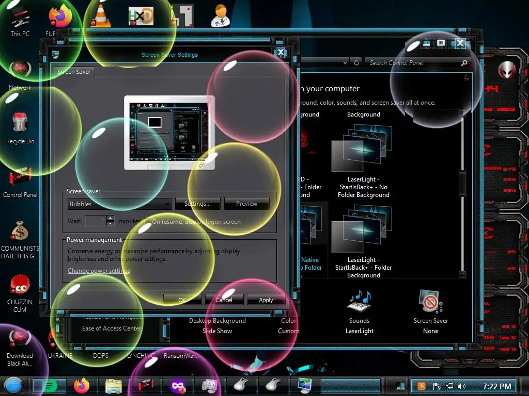Open the Download Black Ali... desktop icon
The image size is (529, 396).
click(20, 348)
